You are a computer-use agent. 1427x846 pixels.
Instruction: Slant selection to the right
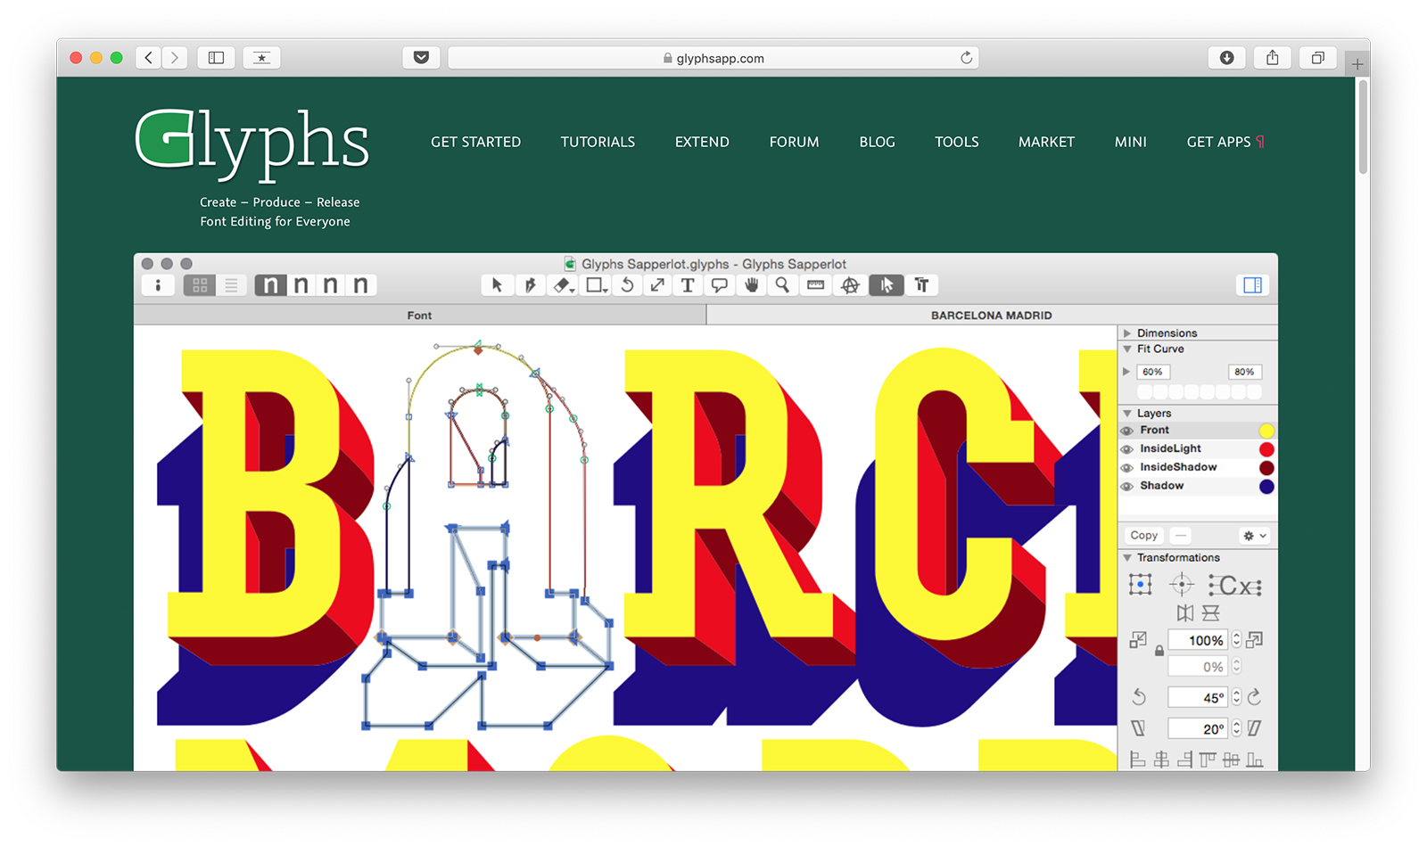(1255, 728)
